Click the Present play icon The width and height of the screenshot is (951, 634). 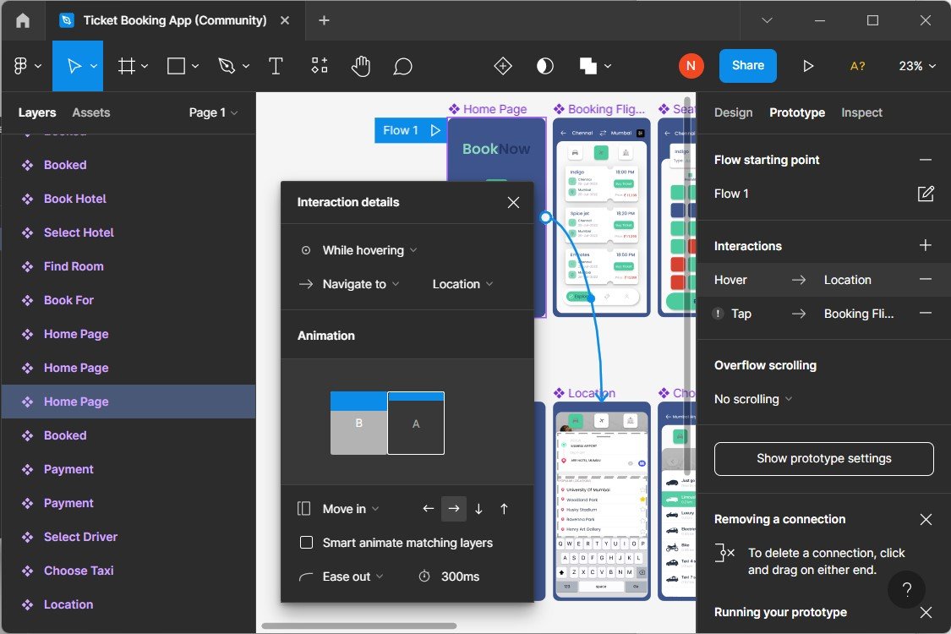click(x=808, y=66)
